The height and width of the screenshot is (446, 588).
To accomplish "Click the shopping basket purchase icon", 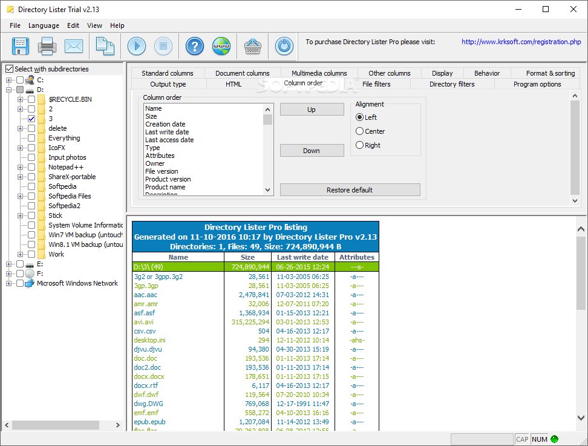I will point(253,46).
